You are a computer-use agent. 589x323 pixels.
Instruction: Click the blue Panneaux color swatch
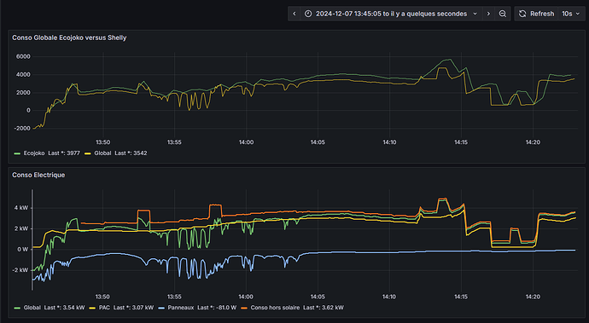[x=161, y=308]
